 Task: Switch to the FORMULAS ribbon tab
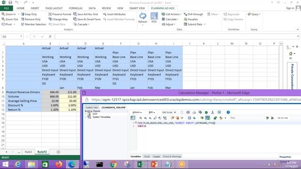pyautogui.click(x=76, y=8)
